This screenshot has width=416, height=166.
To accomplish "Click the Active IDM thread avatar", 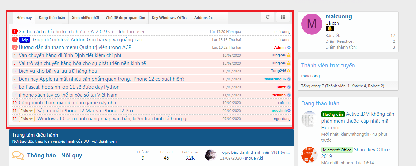I will point(310,119).
